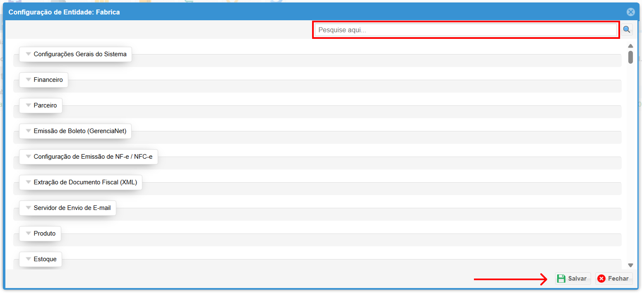Screen dimensions: 642x293
Task: Click in the Pesquise aqui search field
Action: pos(466,30)
